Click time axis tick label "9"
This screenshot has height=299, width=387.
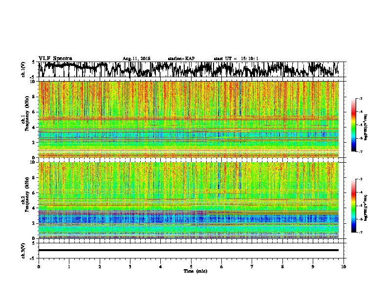pos(313,267)
